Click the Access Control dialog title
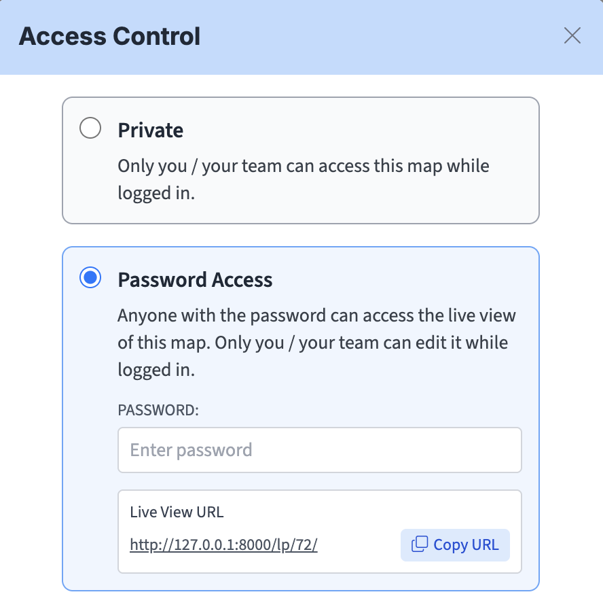The height and width of the screenshot is (605, 603). coord(109,36)
